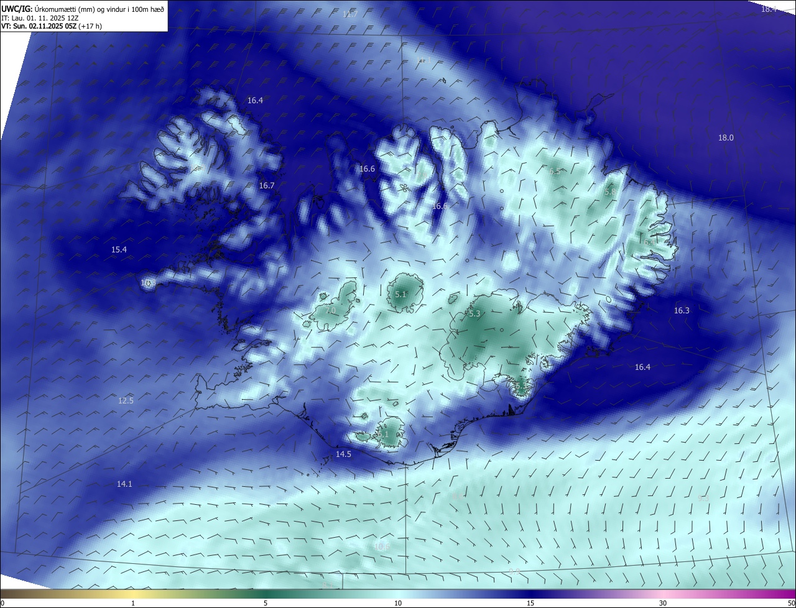Click the UWC/IG Úrkomumætti title line

click(83, 9)
